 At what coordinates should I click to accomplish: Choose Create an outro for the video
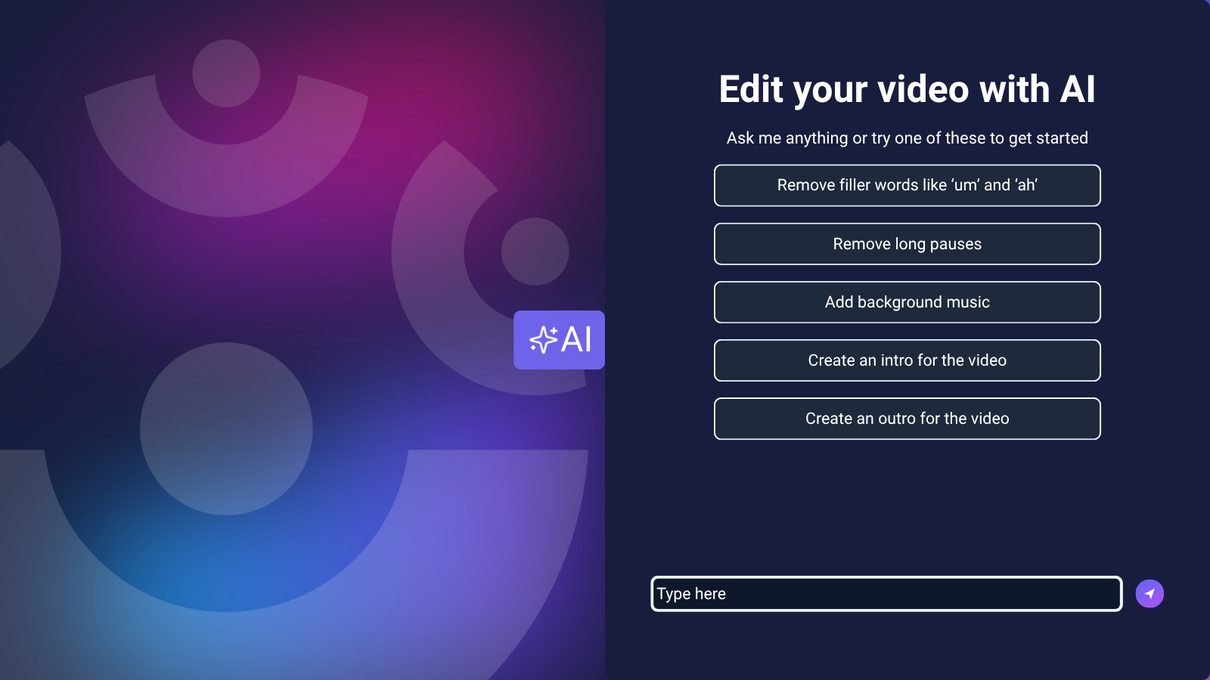(907, 419)
